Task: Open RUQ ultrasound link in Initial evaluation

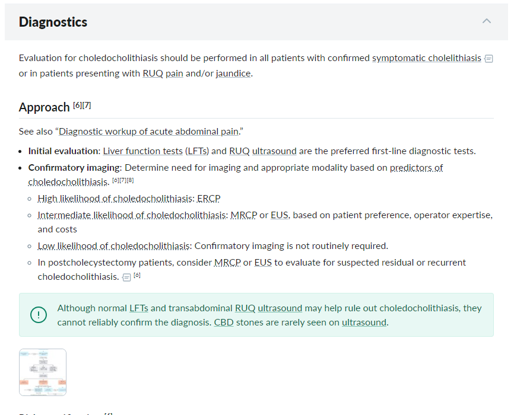Action: pos(263,151)
